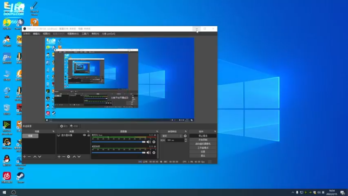This screenshot has height=196, width=348.
Task: Click the 退出 exit button in controls
Action: pyautogui.click(x=203, y=156)
